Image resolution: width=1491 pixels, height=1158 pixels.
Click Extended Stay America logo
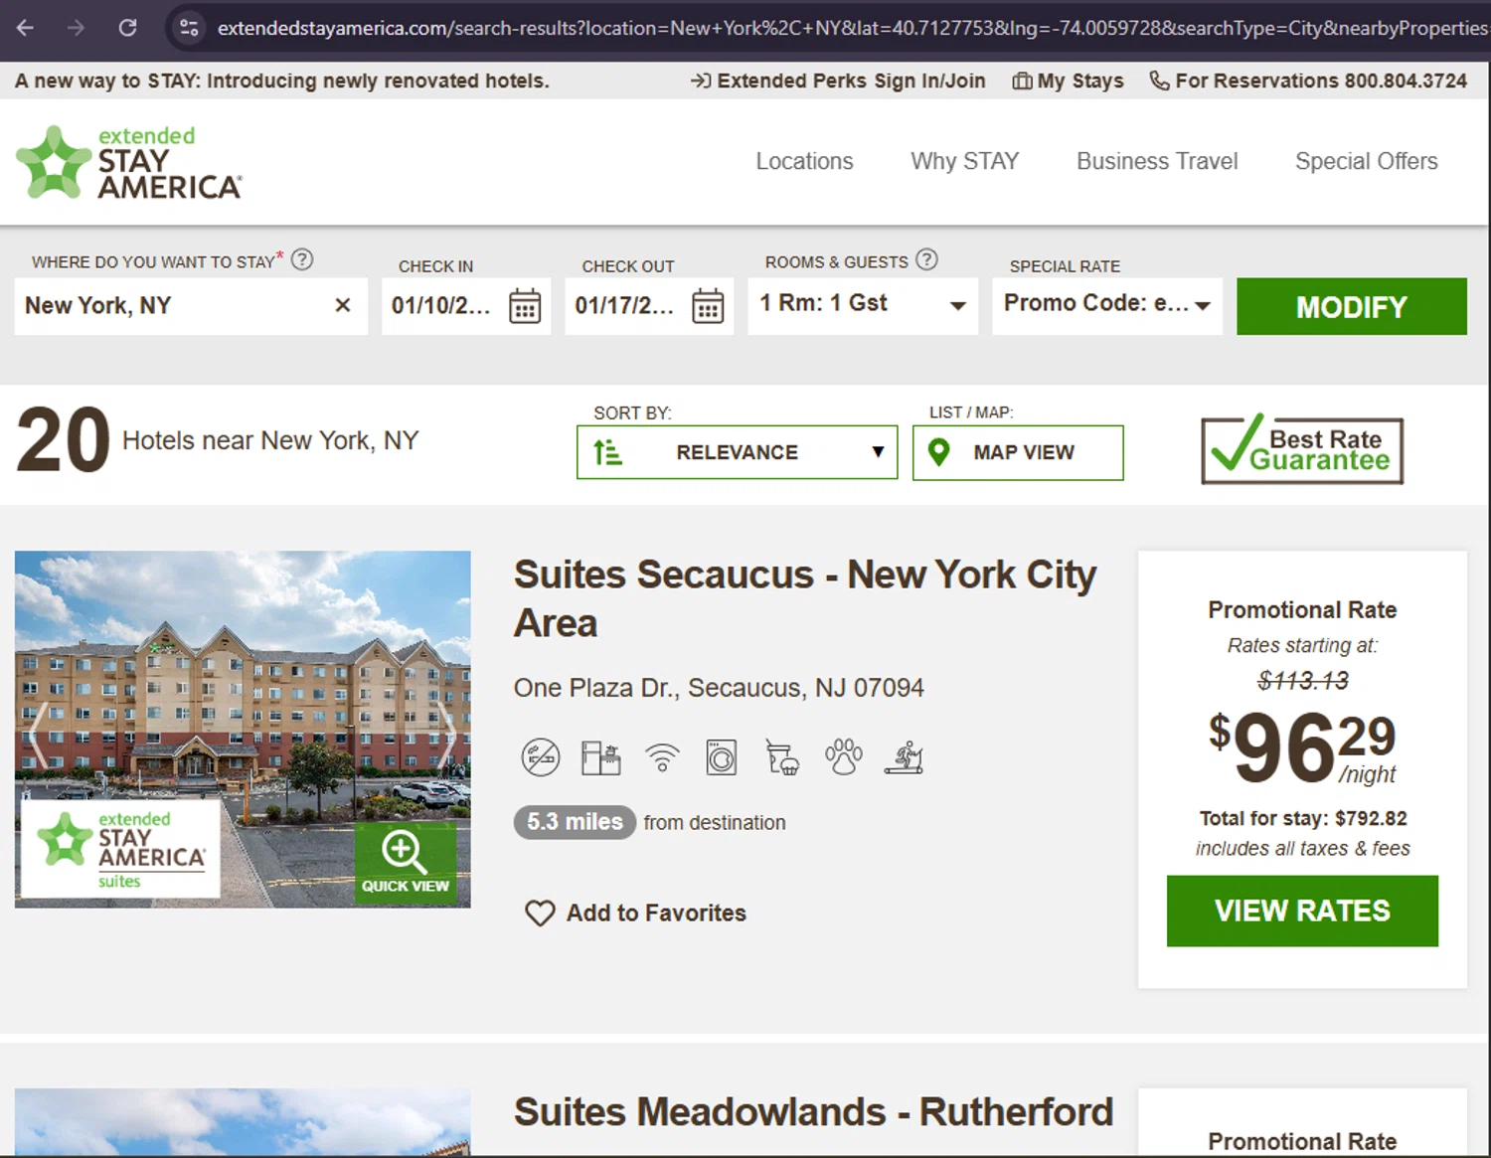tap(129, 162)
